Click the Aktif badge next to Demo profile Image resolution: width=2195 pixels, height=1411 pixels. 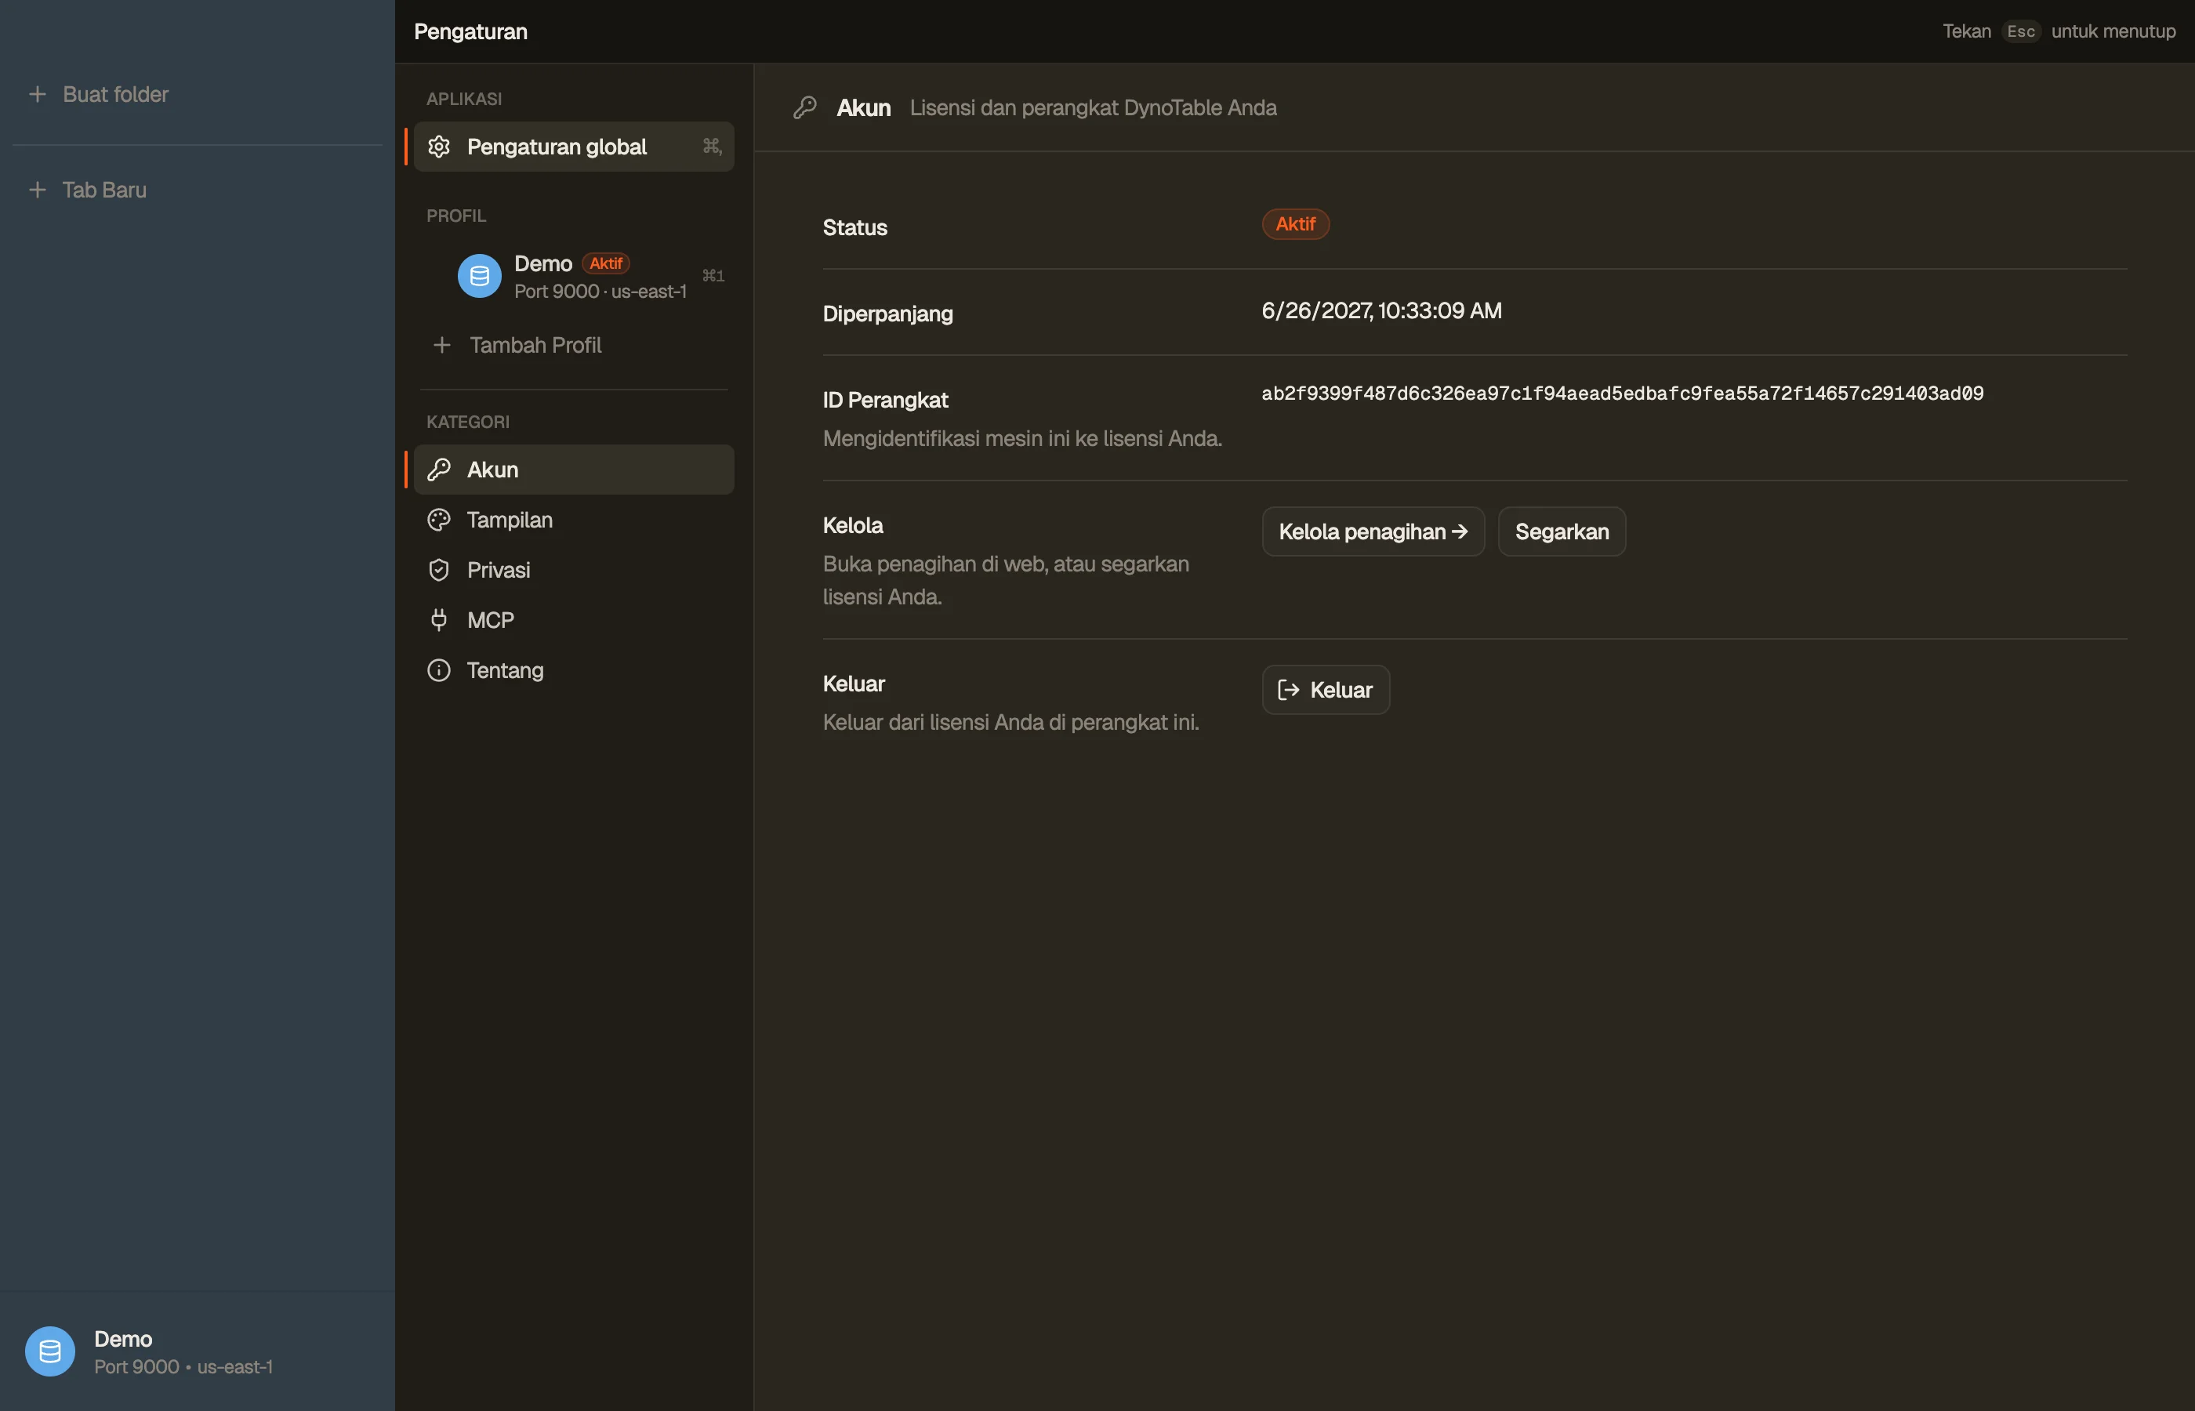click(605, 264)
